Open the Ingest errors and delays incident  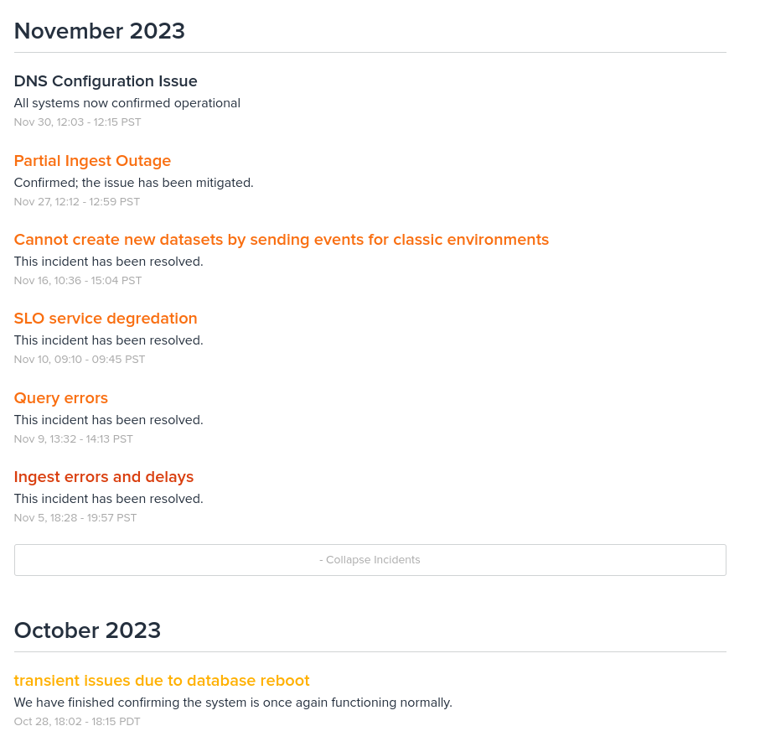tap(104, 477)
